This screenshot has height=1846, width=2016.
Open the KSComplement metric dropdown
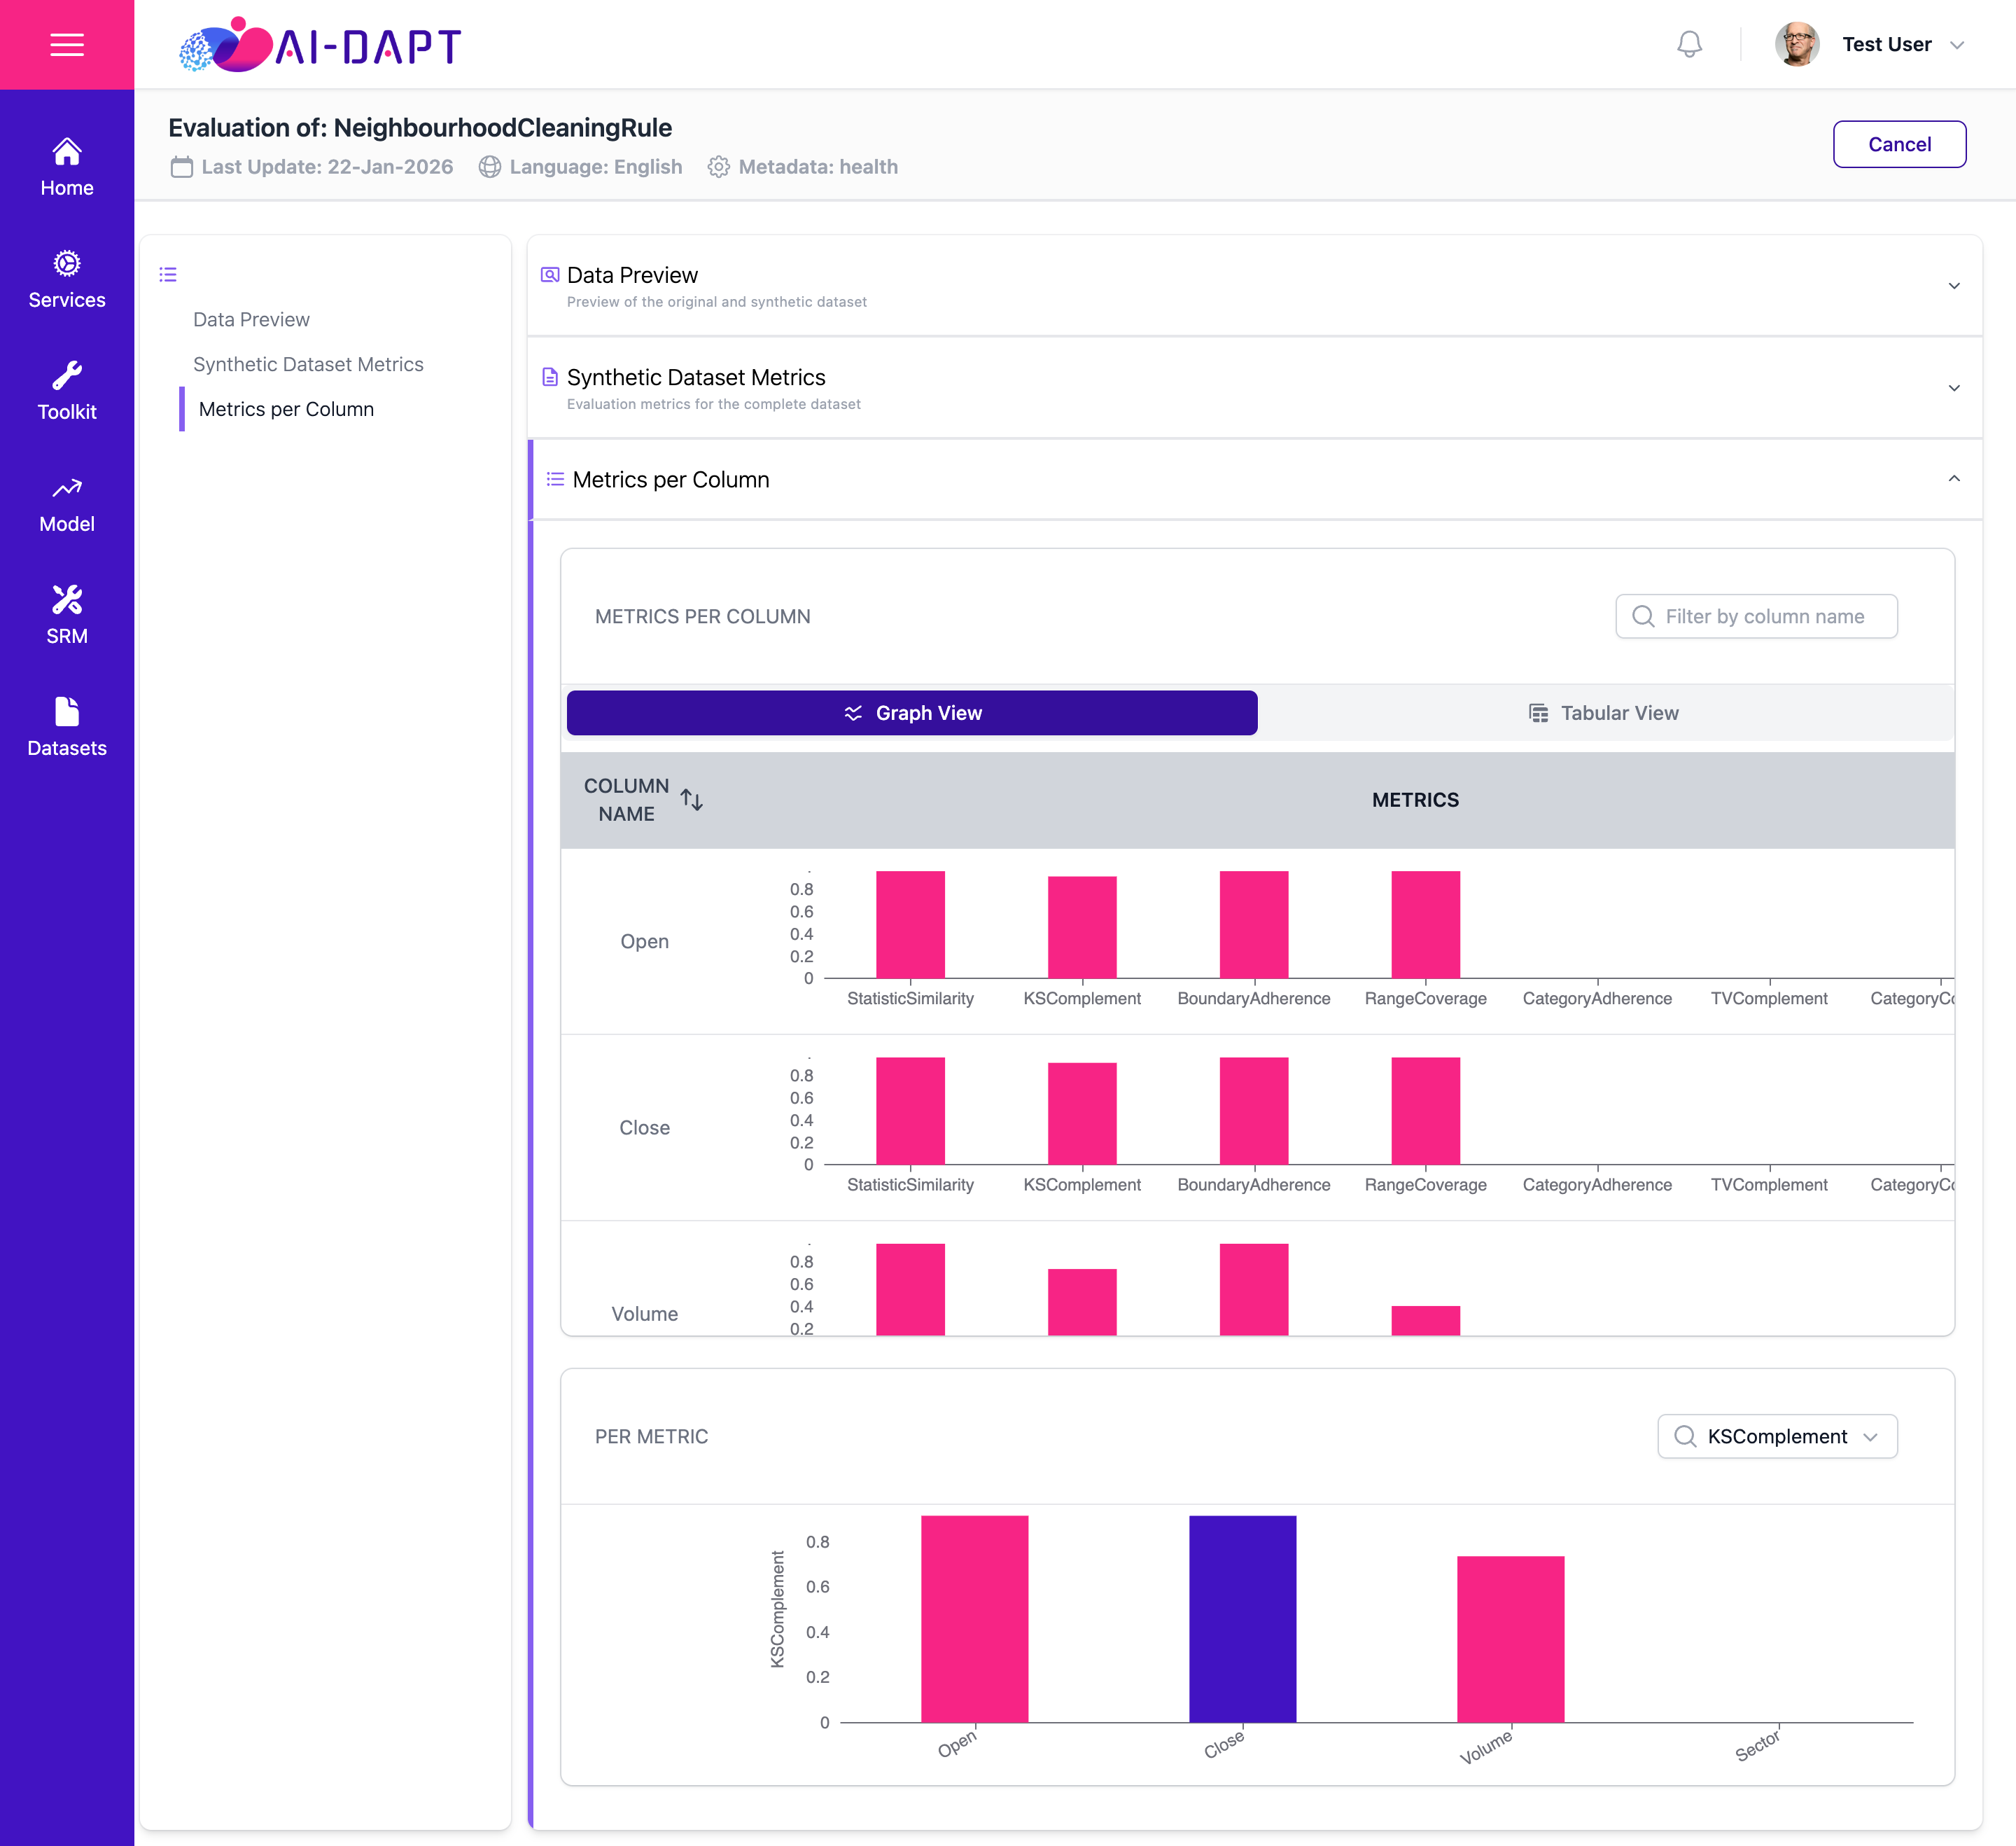tap(1777, 1436)
